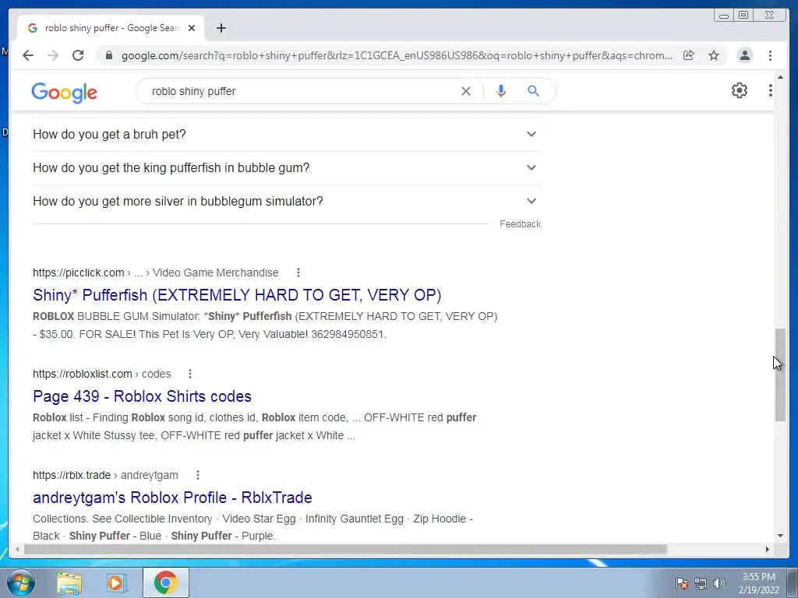Click the horizontal scrollbar thumb
Viewport: 798px width, 598px height.
[345, 549]
